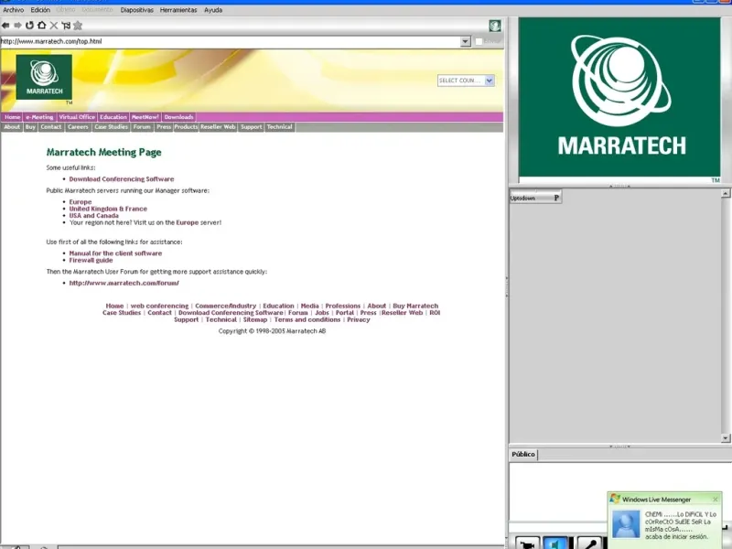Click Buy in the gray navigation bar
This screenshot has height=549, width=732.
coord(30,127)
